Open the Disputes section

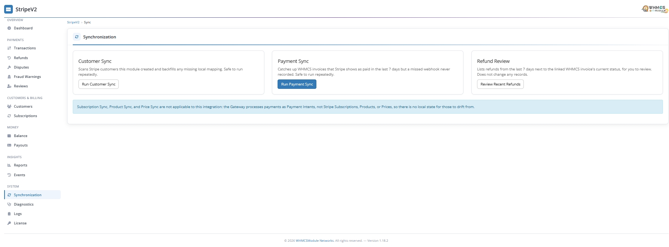click(x=32, y=67)
